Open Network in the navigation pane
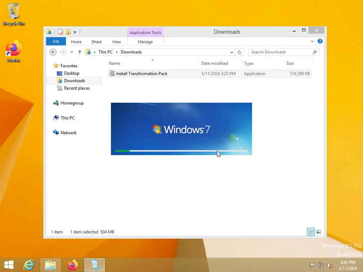Screen dimensions: 363x272 tap(68, 133)
